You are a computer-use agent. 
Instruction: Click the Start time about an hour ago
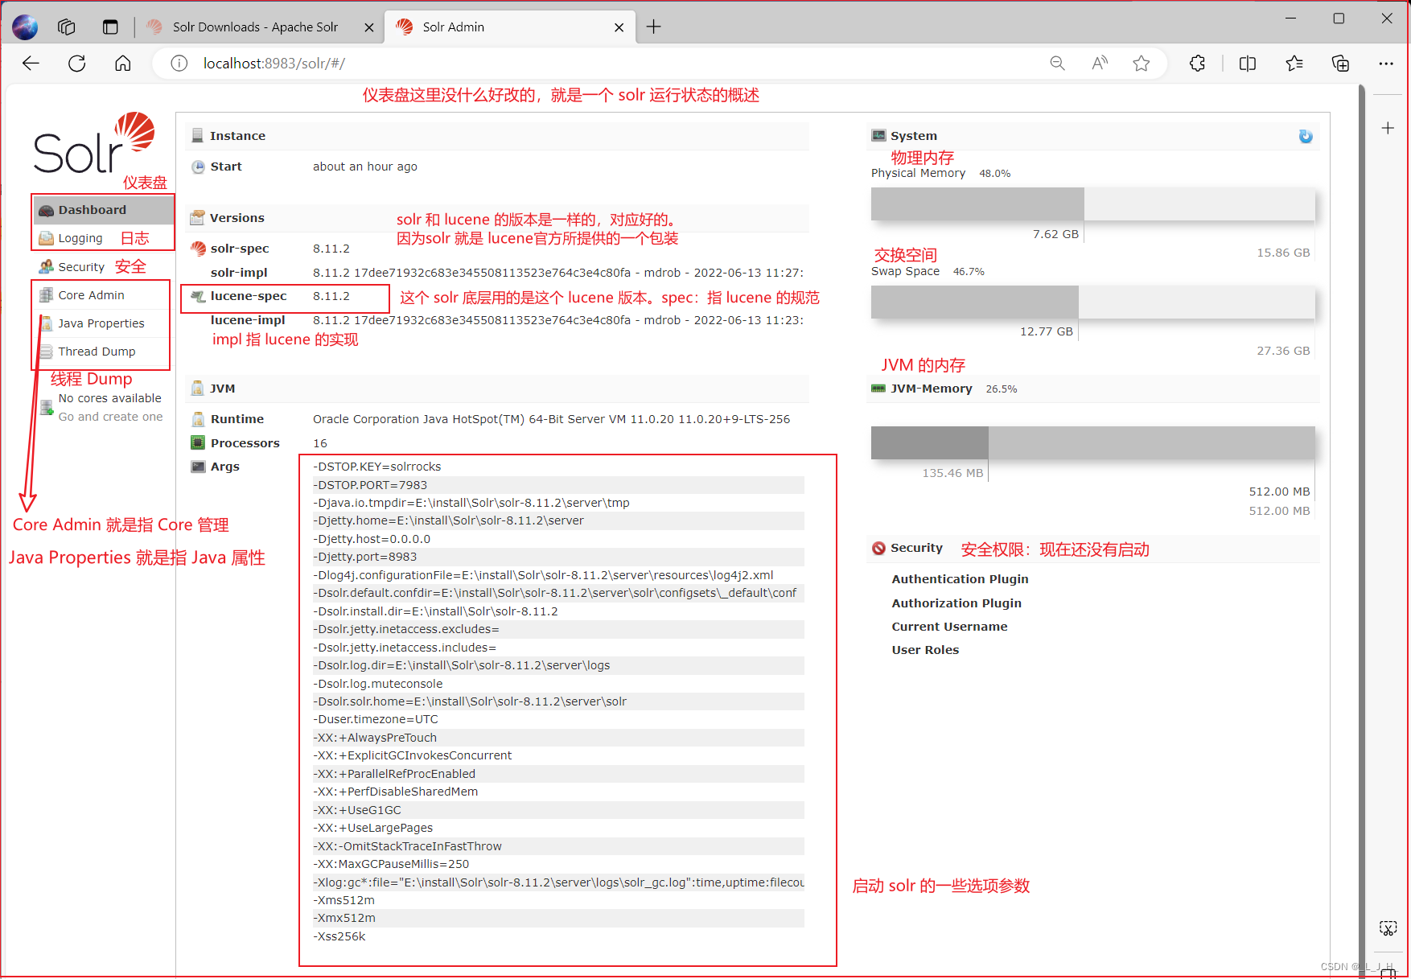[x=365, y=167]
